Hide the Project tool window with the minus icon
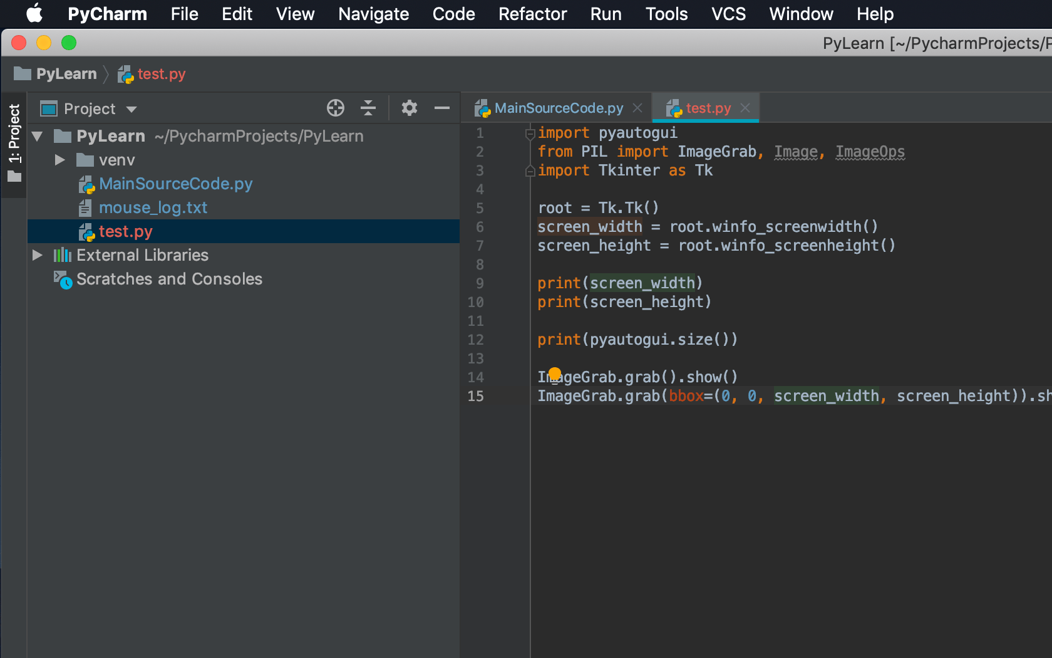 coord(442,108)
